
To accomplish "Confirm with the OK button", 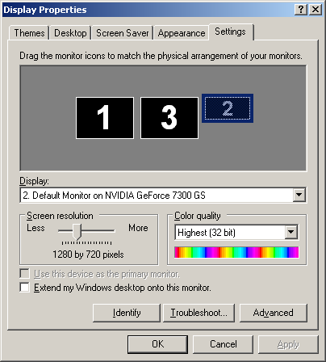I will pyautogui.click(x=157, y=344).
